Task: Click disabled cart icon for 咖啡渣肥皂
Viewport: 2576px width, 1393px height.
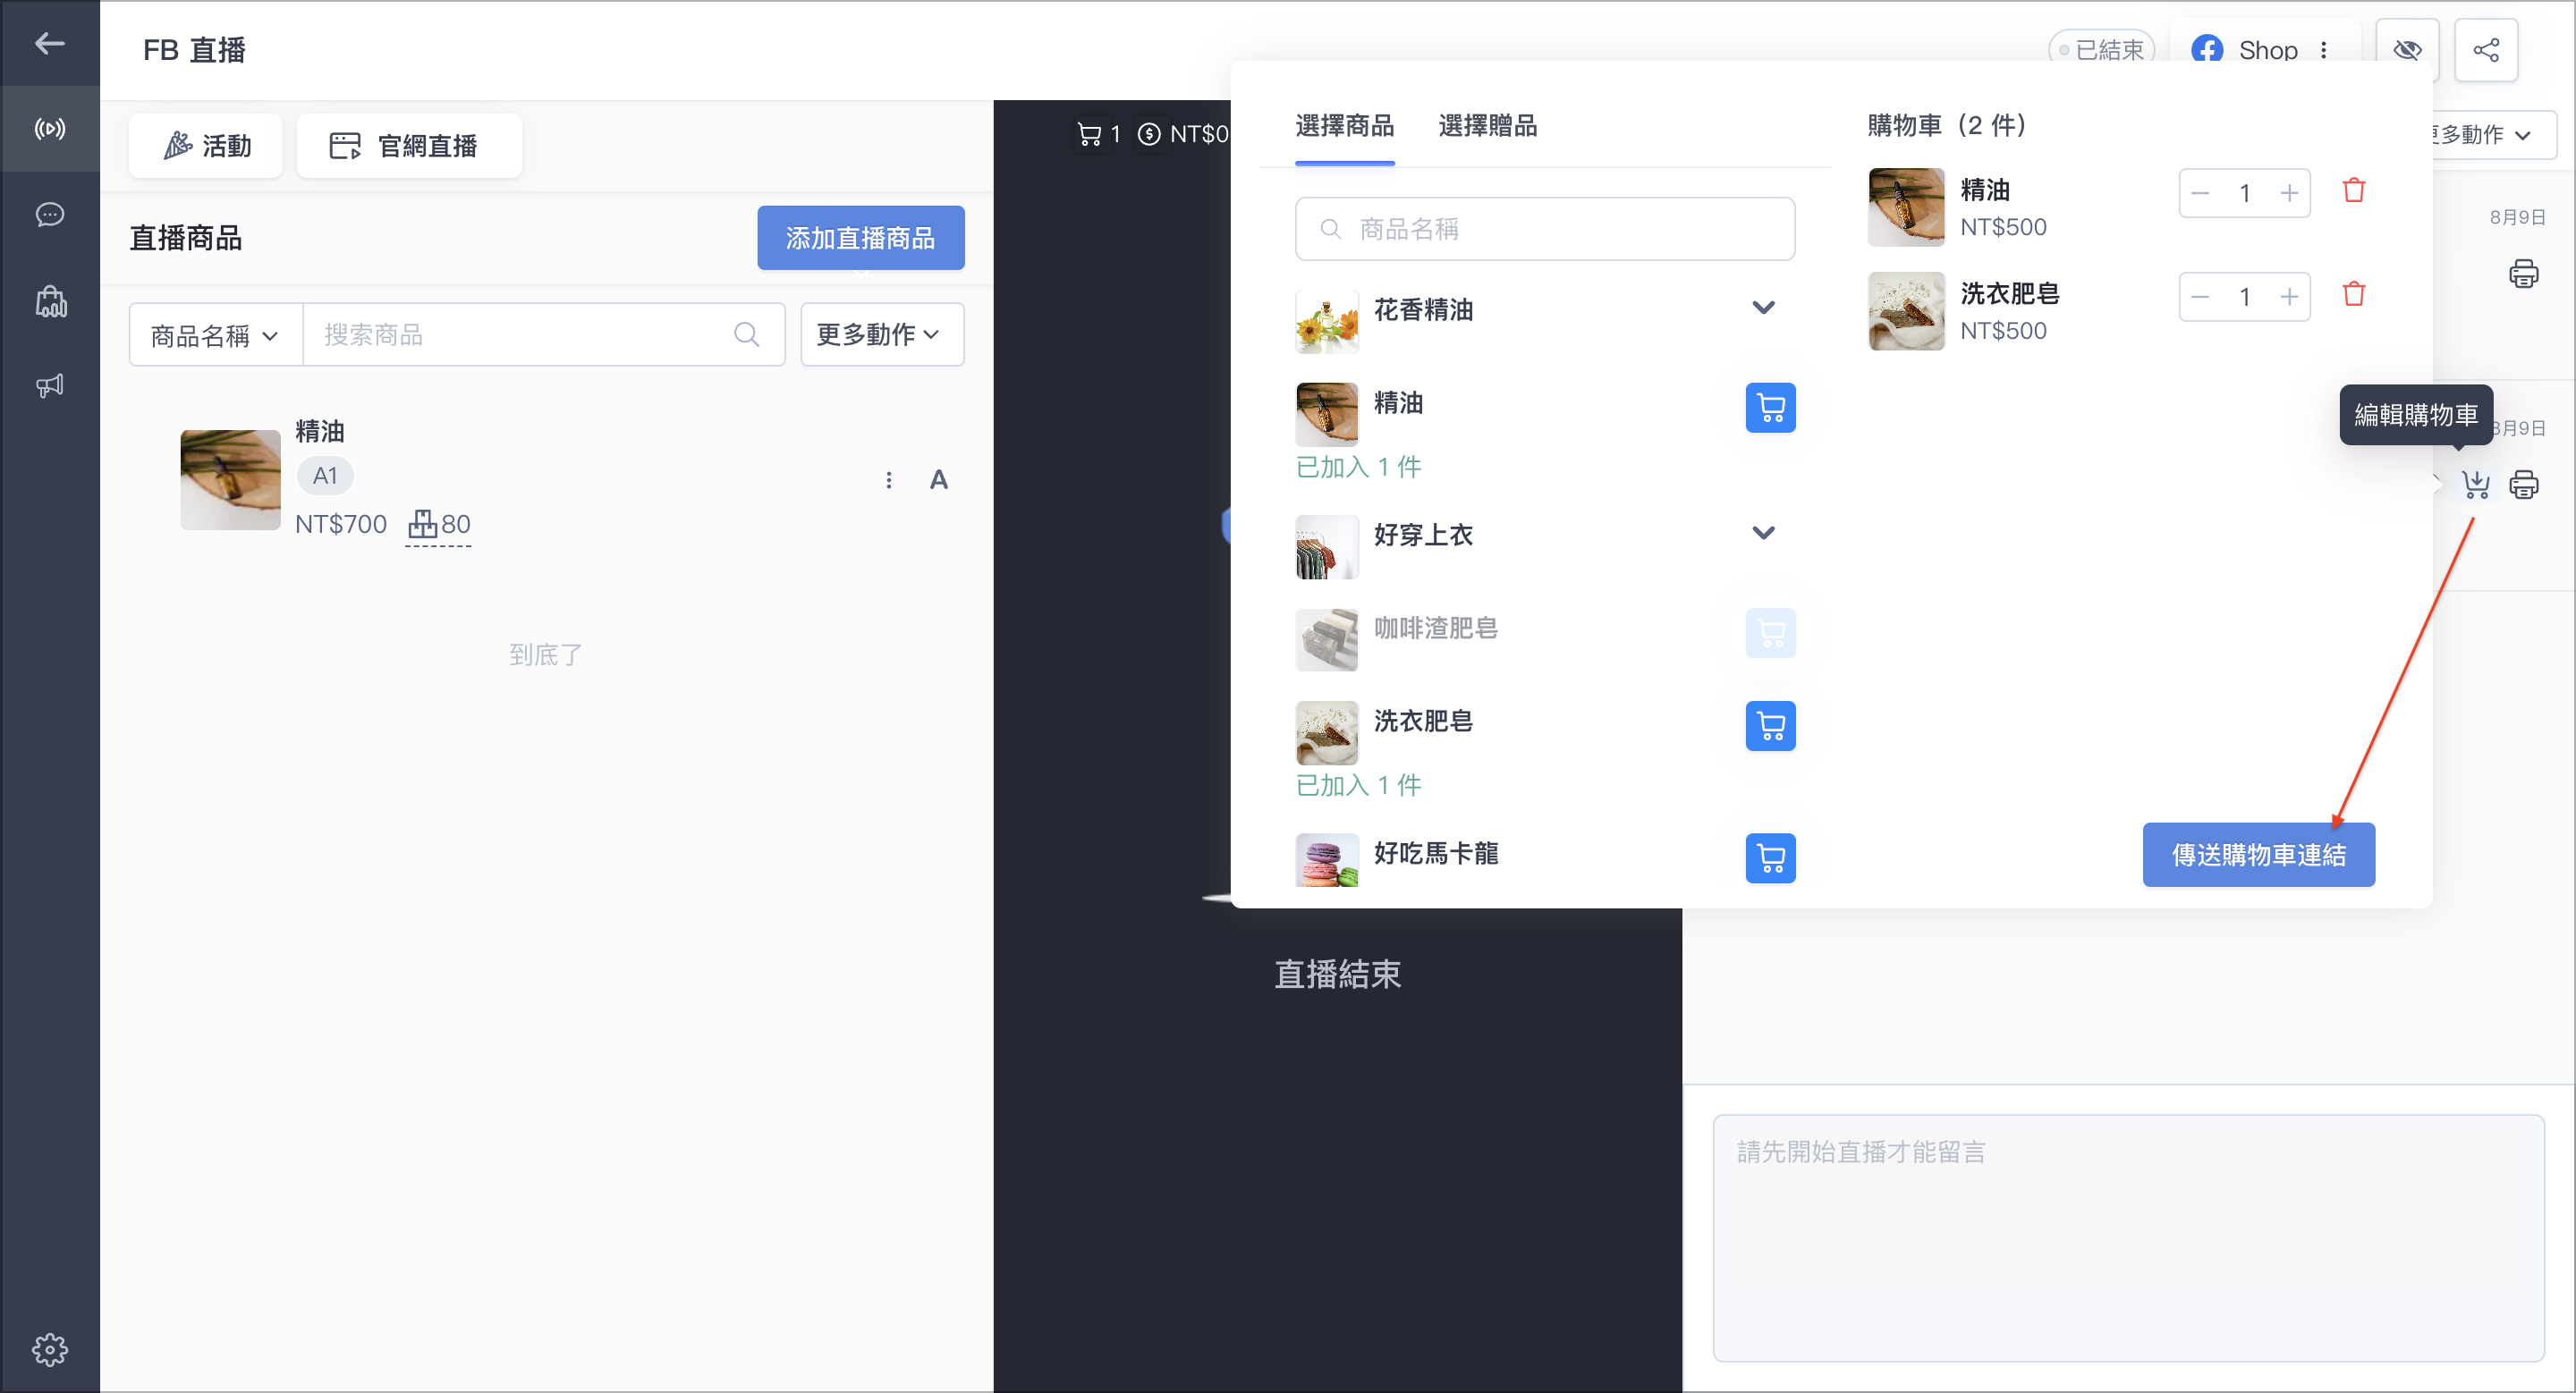Action: click(1769, 632)
